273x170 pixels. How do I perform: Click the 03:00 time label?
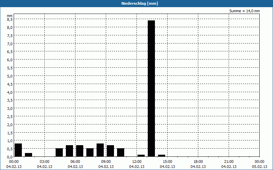[x=45, y=162]
